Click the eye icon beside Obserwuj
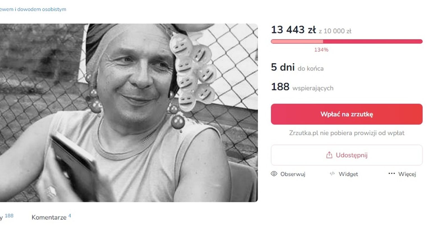429x226 pixels. pyautogui.click(x=274, y=174)
